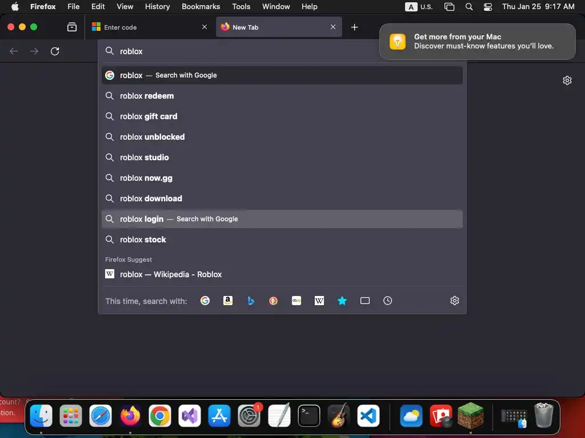Search this time with Bing
The width and height of the screenshot is (585, 438).
[x=251, y=301]
